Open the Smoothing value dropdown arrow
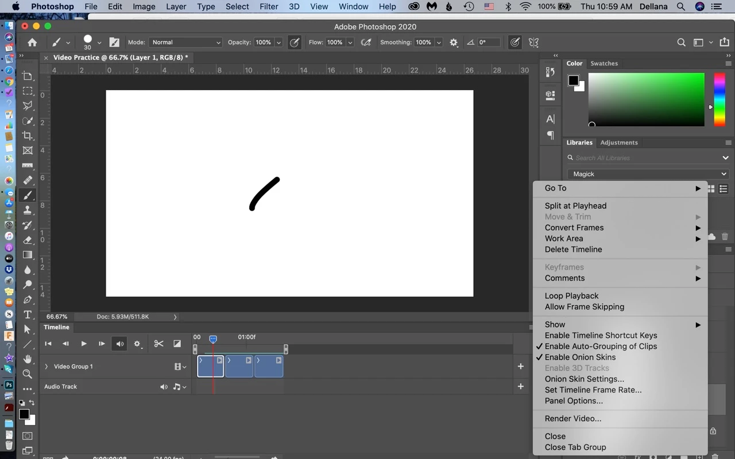Viewport: 735px width, 459px height. (x=439, y=42)
